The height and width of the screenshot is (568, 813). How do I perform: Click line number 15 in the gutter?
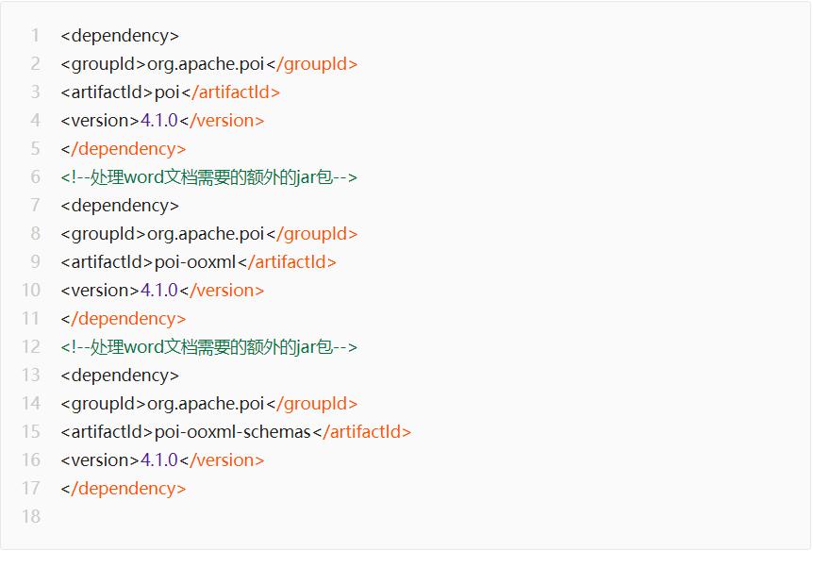click(x=31, y=432)
